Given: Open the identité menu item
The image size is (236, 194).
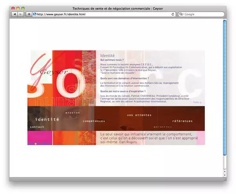Looking at the screenshot, I should point(47,119).
